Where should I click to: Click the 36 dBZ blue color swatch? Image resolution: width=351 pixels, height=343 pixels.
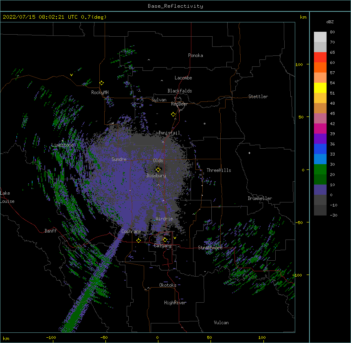320,149
